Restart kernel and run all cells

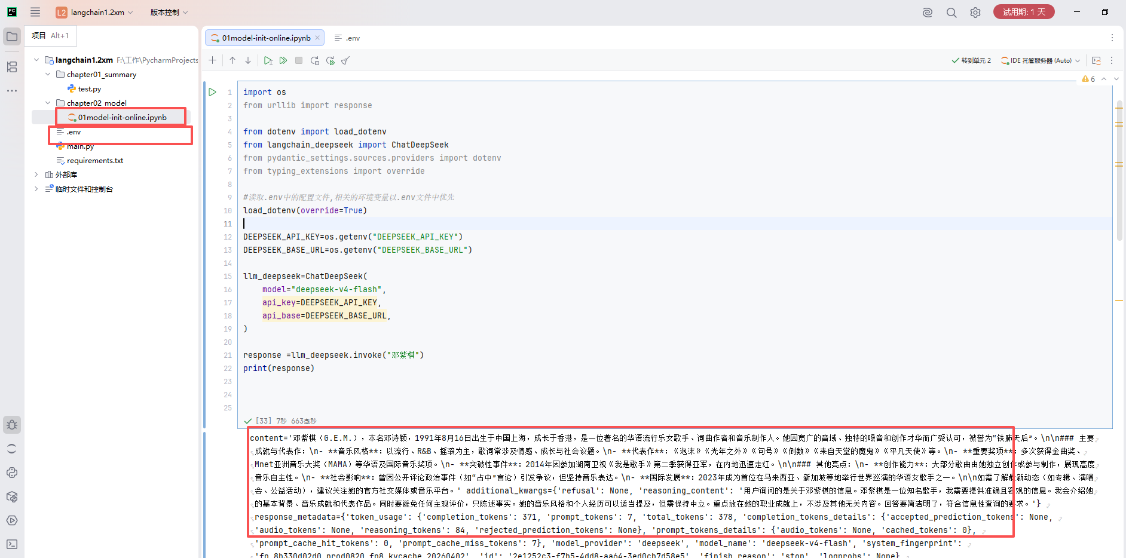point(330,60)
